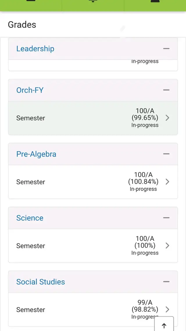186x331 pixels.
Task: Select the Pre-Algebra course title
Action: 36,154
